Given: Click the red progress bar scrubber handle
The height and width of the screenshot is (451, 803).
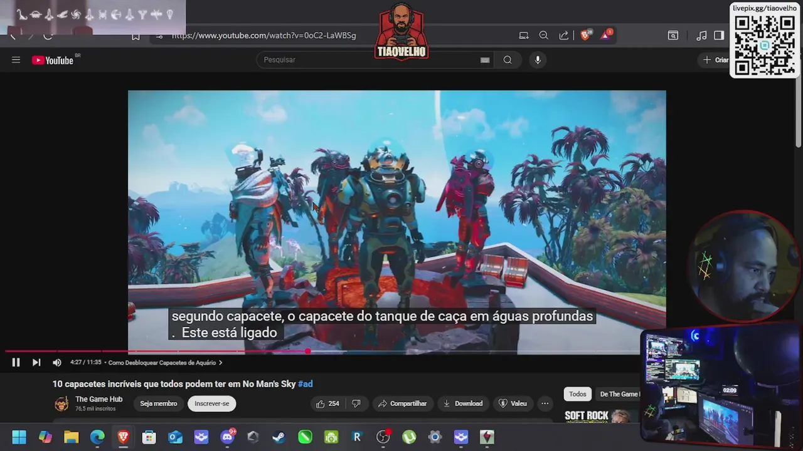Looking at the screenshot, I should (308, 351).
